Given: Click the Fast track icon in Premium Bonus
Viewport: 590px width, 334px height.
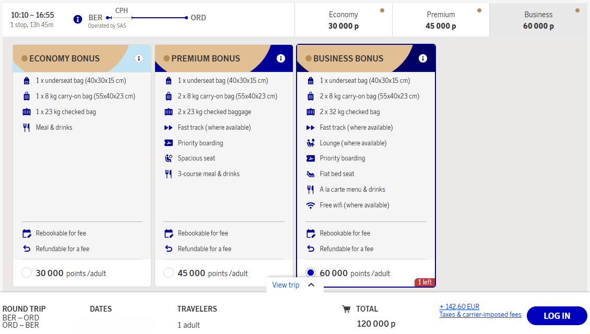Looking at the screenshot, I should point(169,127).
